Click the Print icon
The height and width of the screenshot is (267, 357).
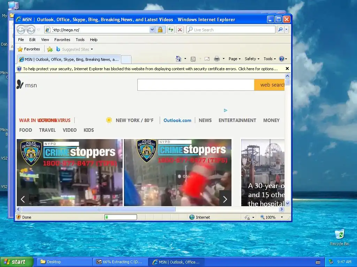coord(217,59)
